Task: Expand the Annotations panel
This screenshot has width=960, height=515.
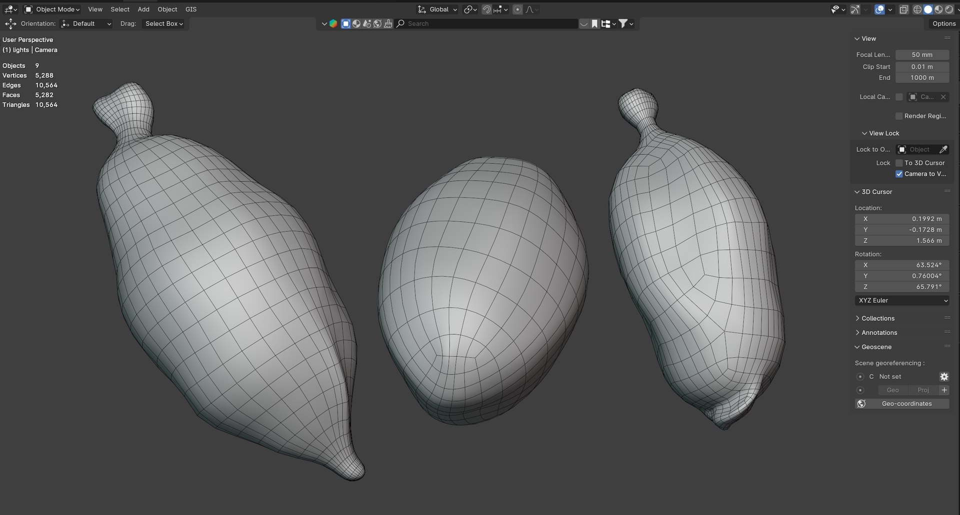Action: 878,333
